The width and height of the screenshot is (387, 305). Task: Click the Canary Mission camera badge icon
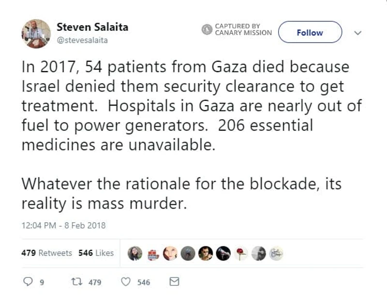click(206, 30)
